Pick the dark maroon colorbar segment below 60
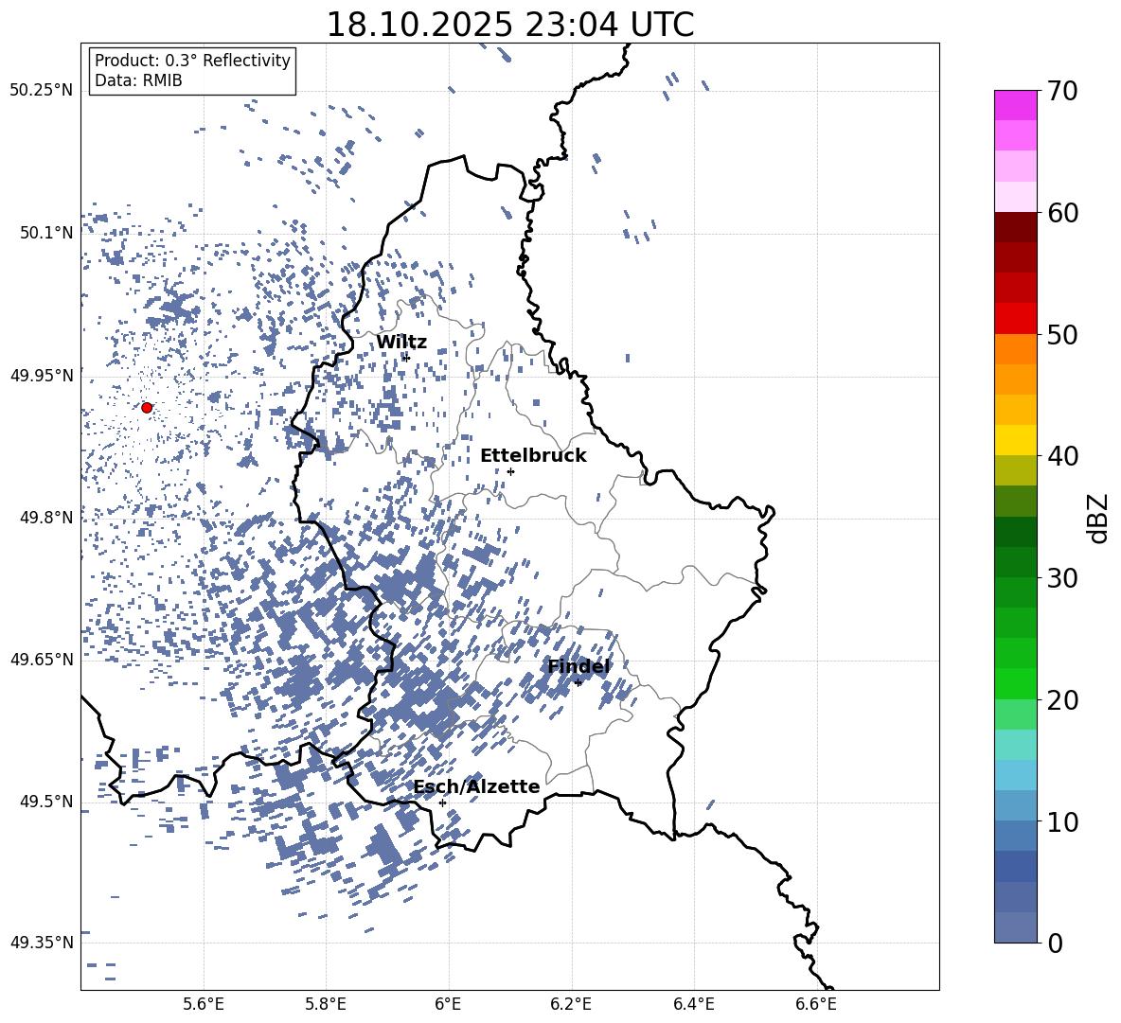The width and height of the screenshot is (1121, 1023). coord(1015,227)
